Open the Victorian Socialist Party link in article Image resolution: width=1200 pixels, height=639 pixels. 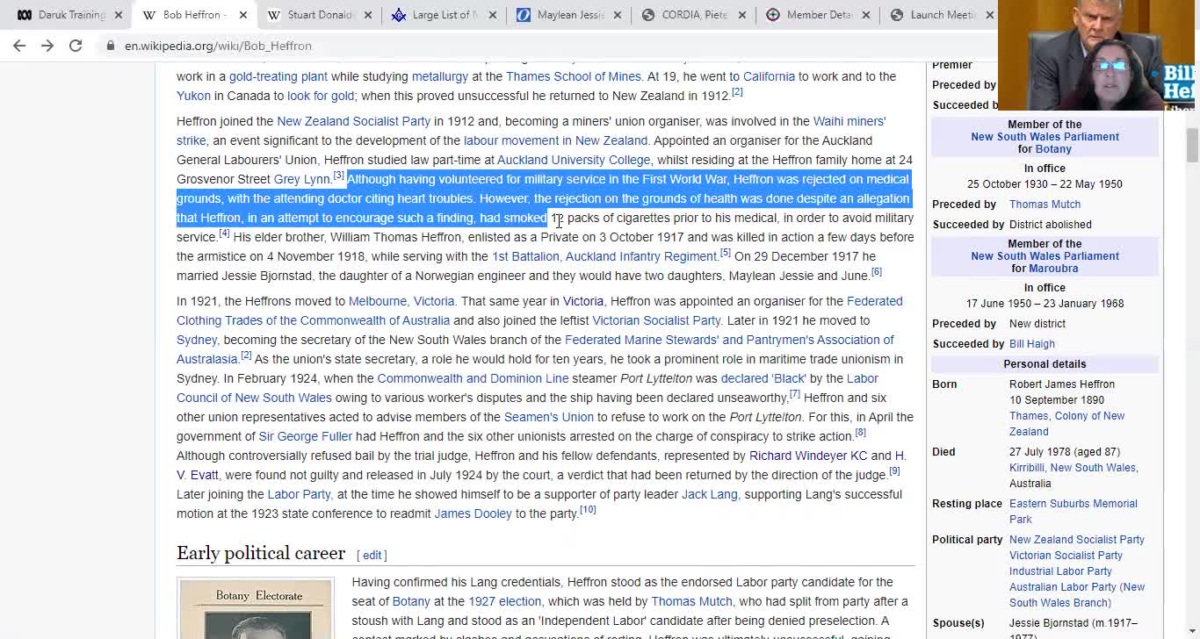coord(656,320)
